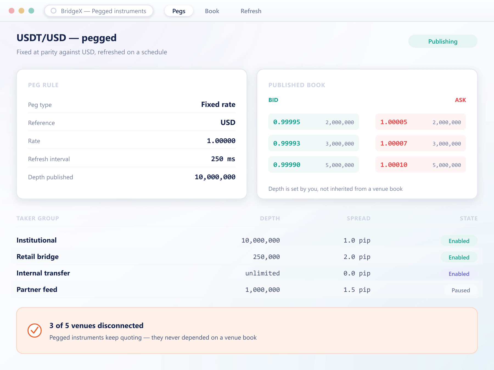Viewport: 494px width, 370px height.
Task: Click the green maximize window dot
Action: click(x=31, y=11)
